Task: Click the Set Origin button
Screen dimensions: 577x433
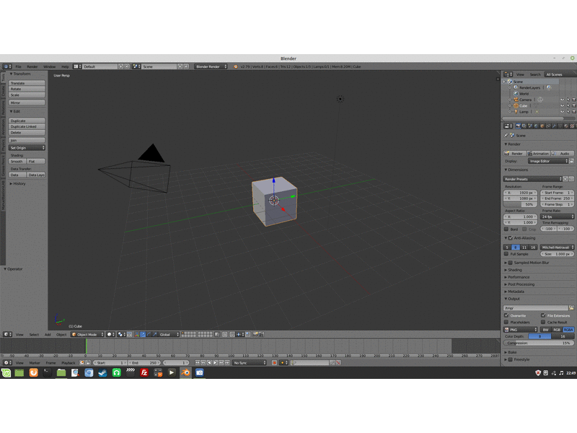Action: point(27,148)
